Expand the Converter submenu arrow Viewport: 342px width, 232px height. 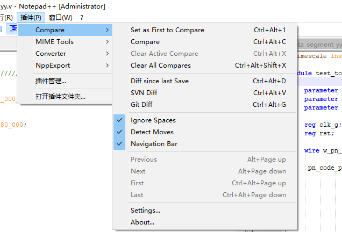pyautogui.click(x=108, y=54)
